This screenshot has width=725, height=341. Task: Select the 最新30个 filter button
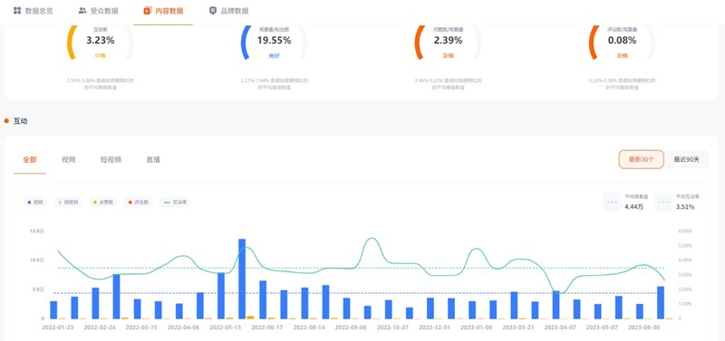tap(641, 160)
